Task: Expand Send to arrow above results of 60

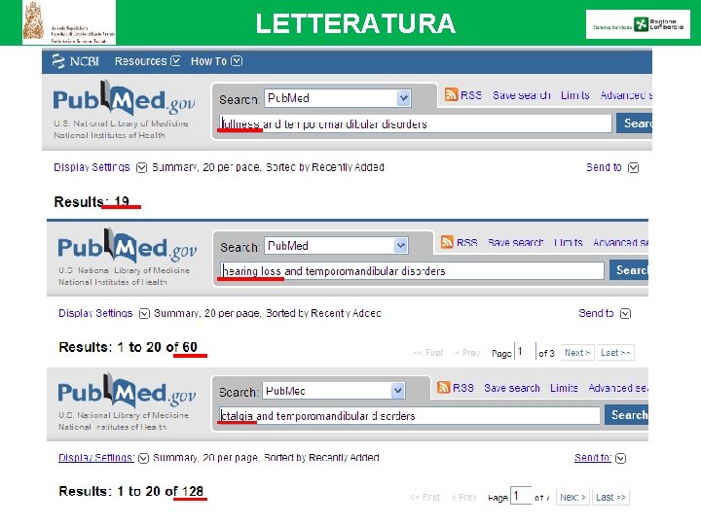Action: [625, 314]
